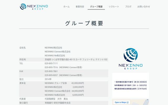Click the NEXINNO Re capital 6,000,000円
The width and height of the screenshot is (168, 105).
point(78,95)
